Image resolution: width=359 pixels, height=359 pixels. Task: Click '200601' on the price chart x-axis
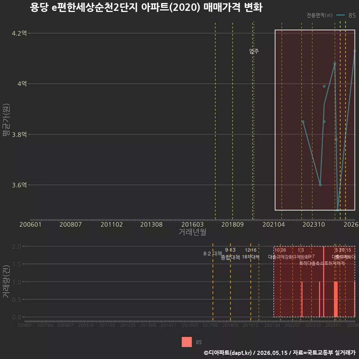coord(30,224)
